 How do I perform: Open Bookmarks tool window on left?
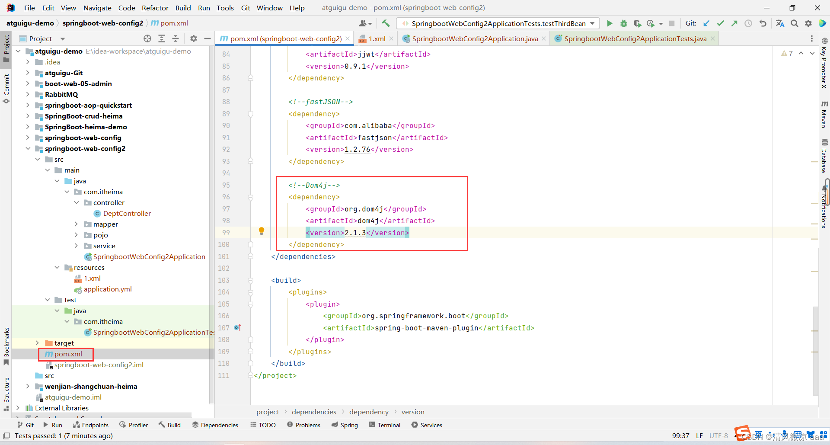6,346
